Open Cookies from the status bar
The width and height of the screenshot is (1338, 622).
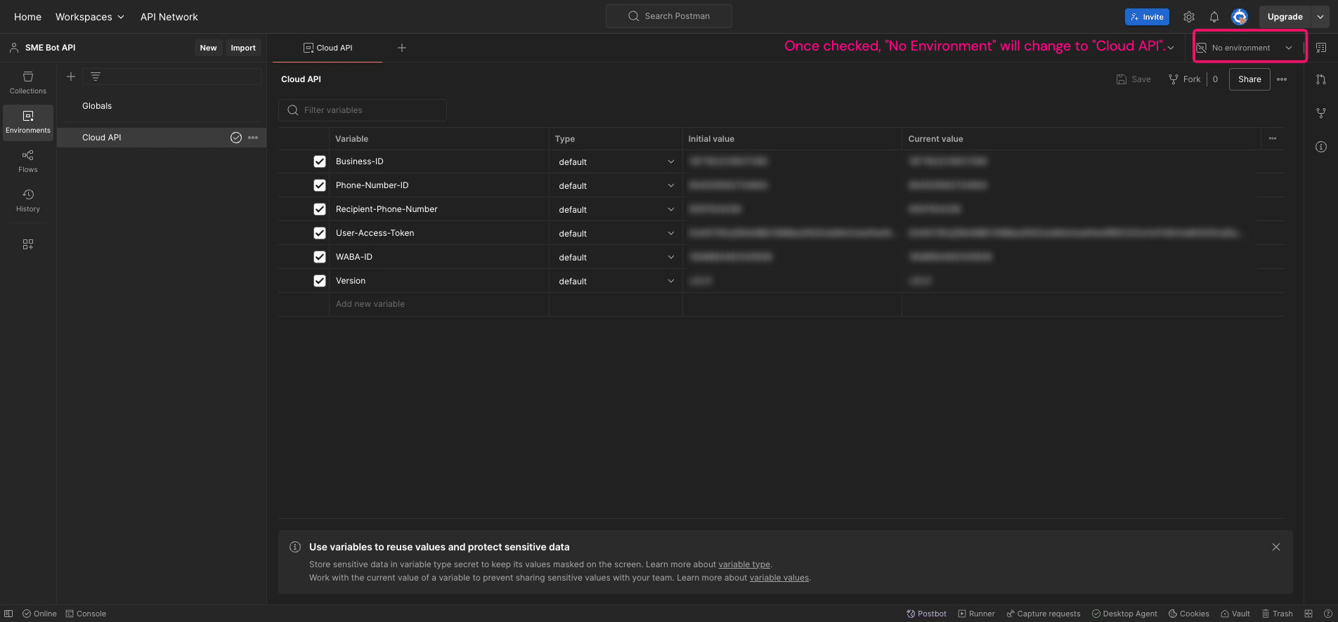[1188, 614]
